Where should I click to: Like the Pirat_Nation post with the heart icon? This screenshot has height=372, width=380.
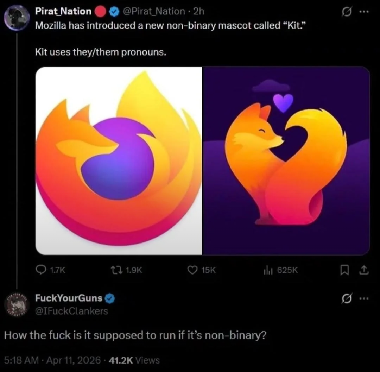tap(192, 270)
